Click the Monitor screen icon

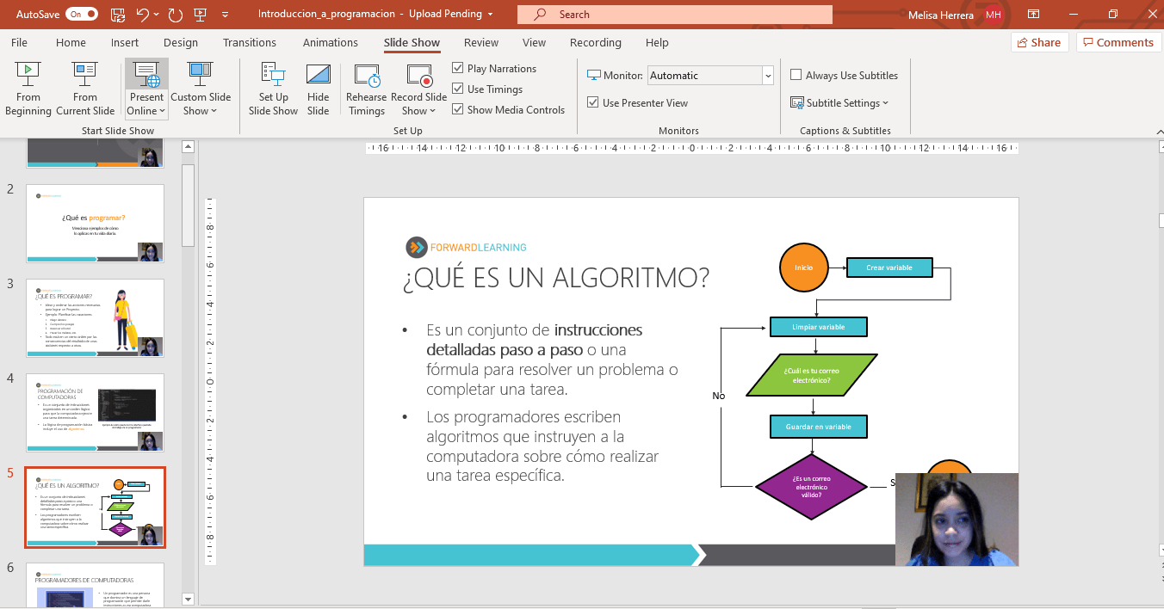594,76
